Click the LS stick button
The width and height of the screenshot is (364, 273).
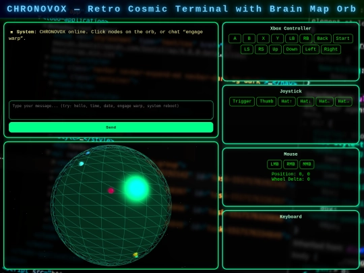(247, 49)
